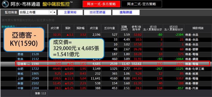Click stock code 2204
This screenshot has width=212, height=97.
pos(35,88)
